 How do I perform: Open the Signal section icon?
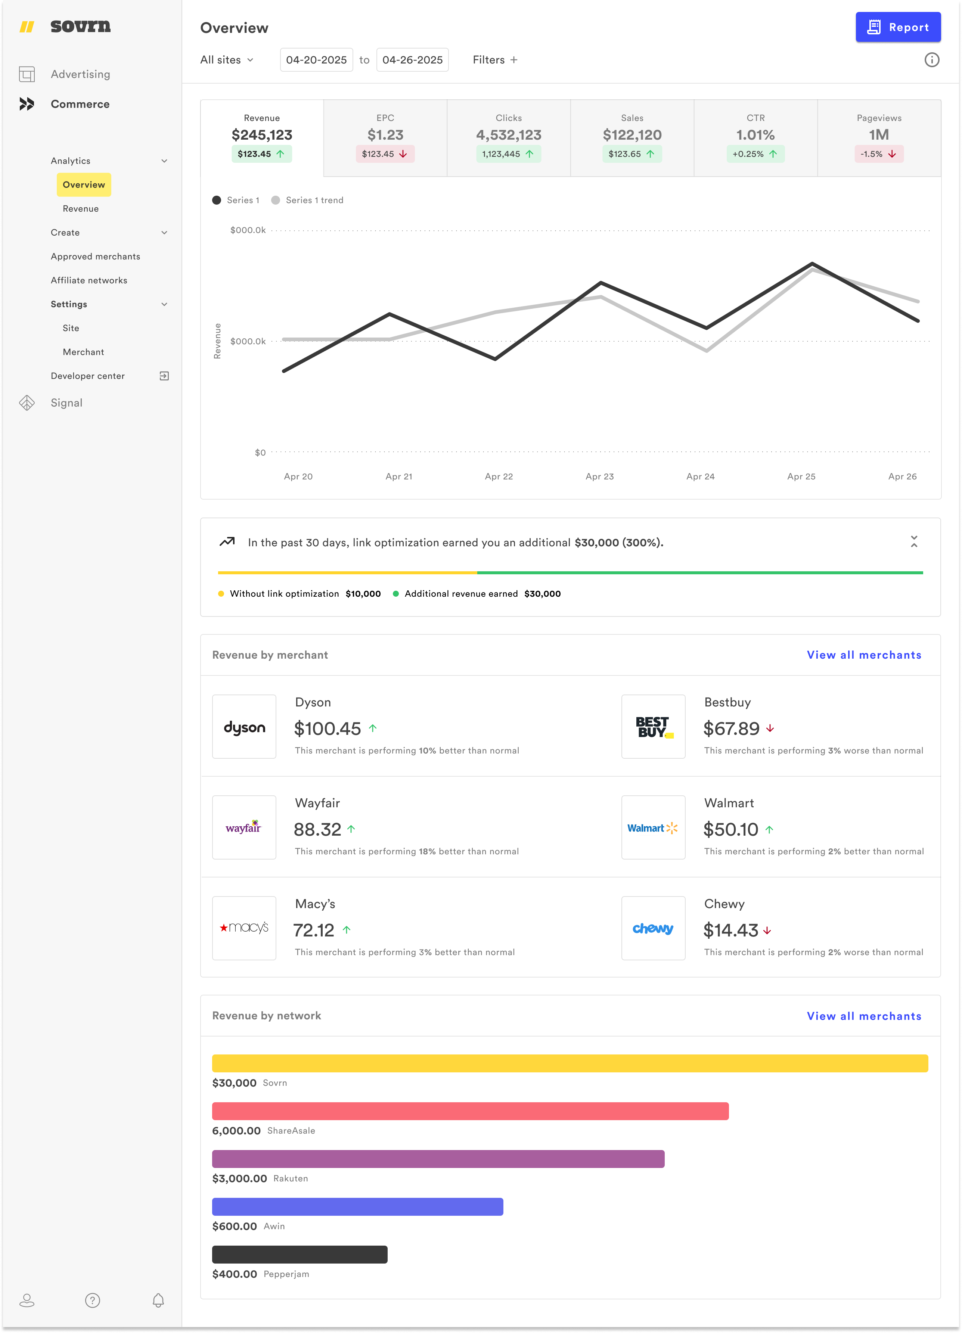(x=27, y=403)
